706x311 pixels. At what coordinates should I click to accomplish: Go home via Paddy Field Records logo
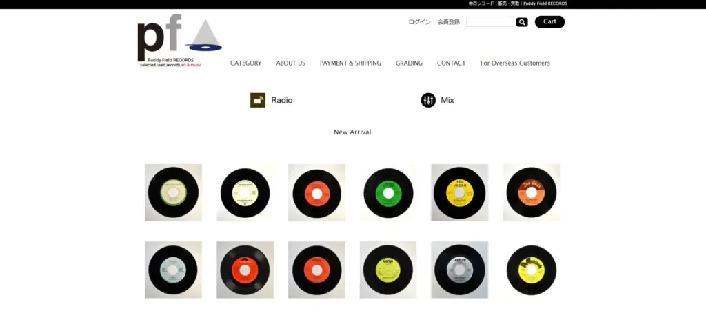coord(179,41)
